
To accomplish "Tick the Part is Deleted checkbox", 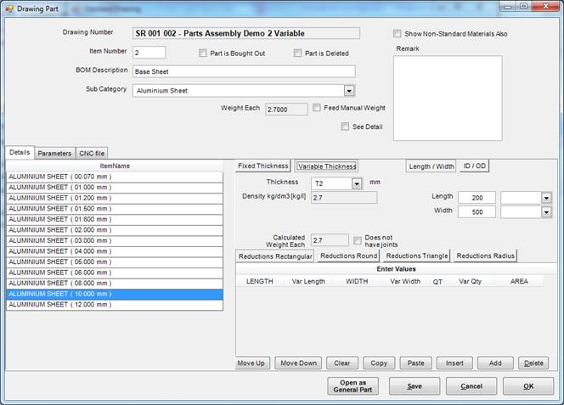I will point(298,53).
